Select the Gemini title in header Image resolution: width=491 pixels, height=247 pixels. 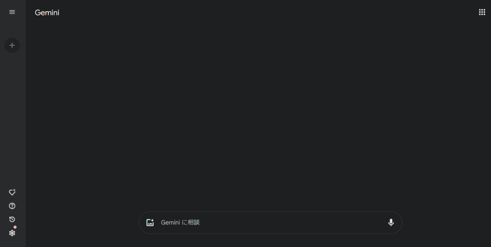click(x=47, y=13)
